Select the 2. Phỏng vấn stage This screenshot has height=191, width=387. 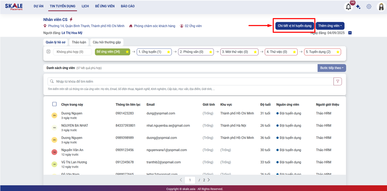tap(191, 52)
